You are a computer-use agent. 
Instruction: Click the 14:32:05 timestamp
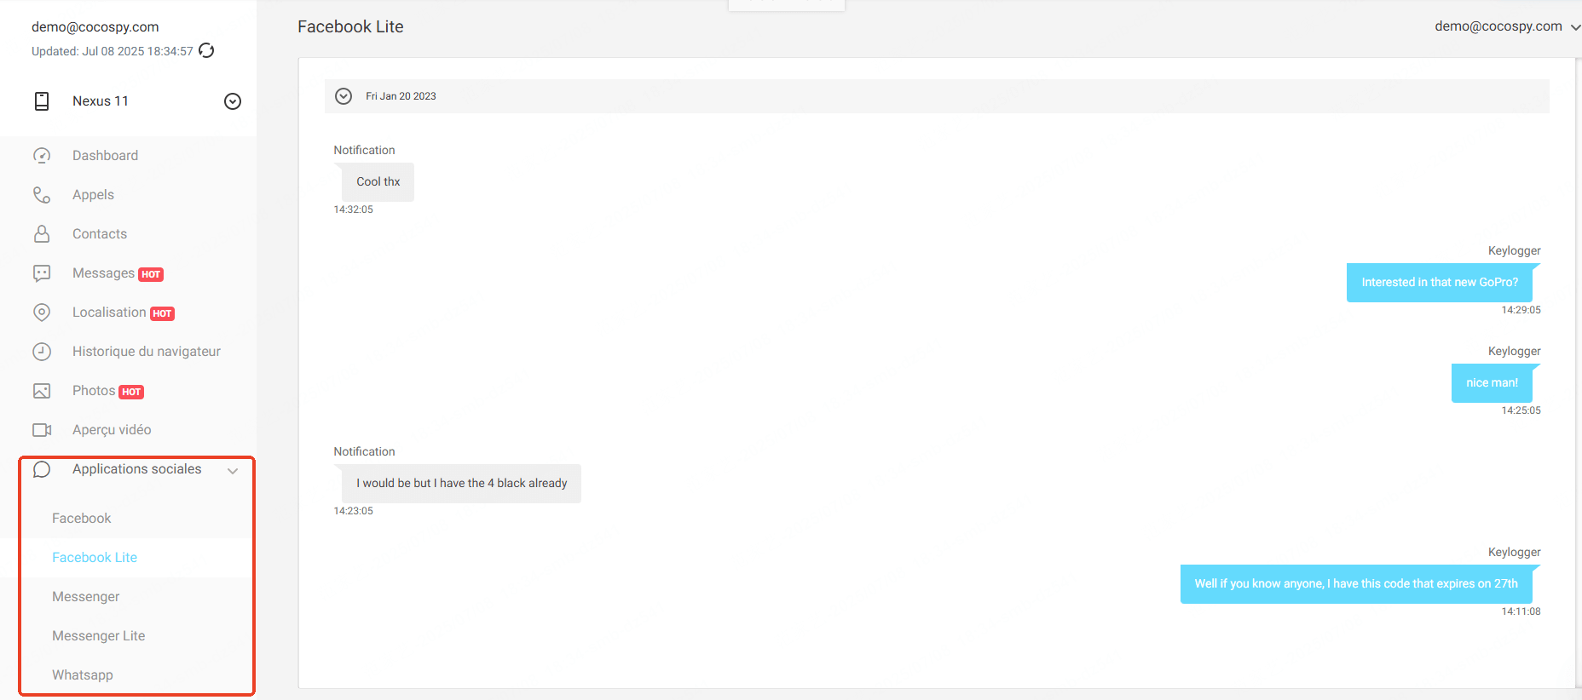tap(354, 209)
